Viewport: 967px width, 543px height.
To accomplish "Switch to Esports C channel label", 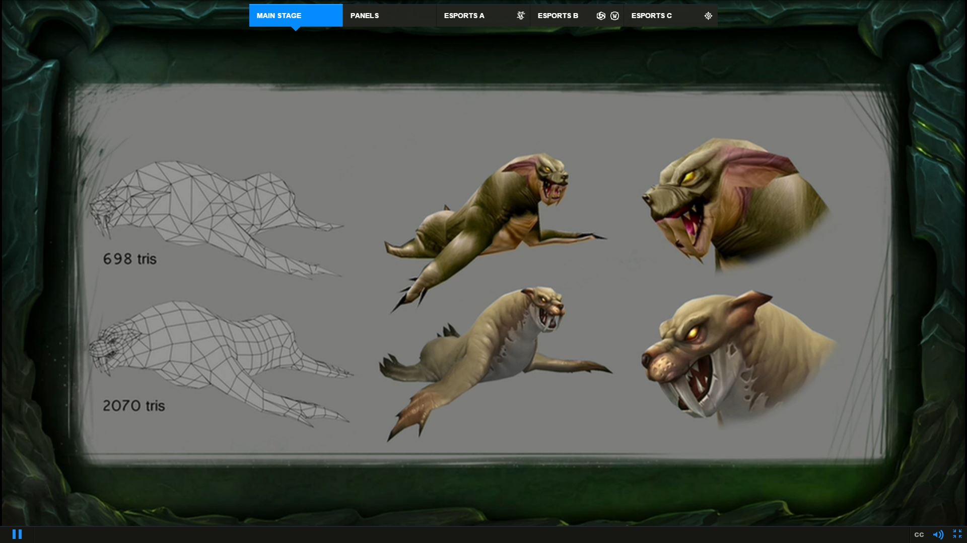I will pos(651,16).
